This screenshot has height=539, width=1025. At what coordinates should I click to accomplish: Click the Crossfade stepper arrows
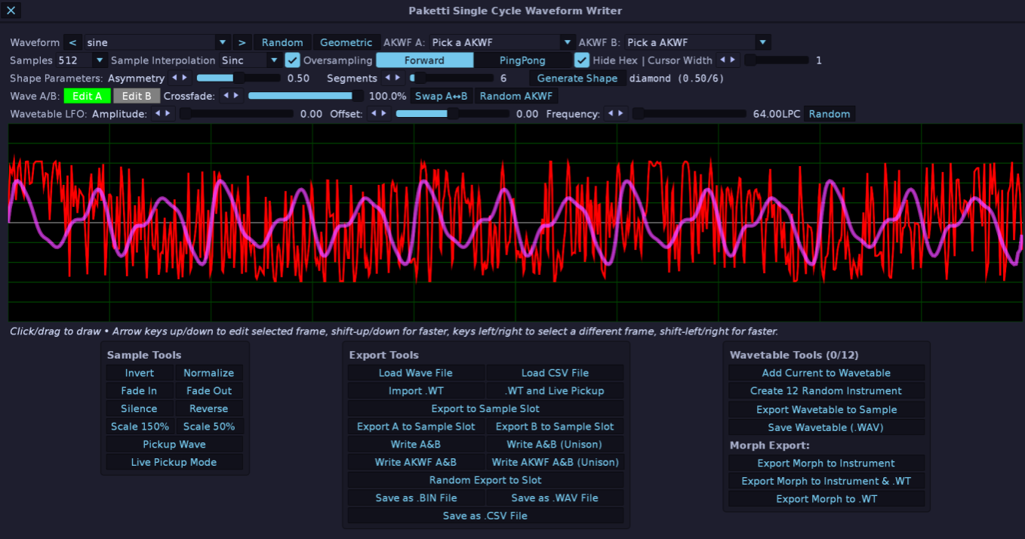(231, 96)
